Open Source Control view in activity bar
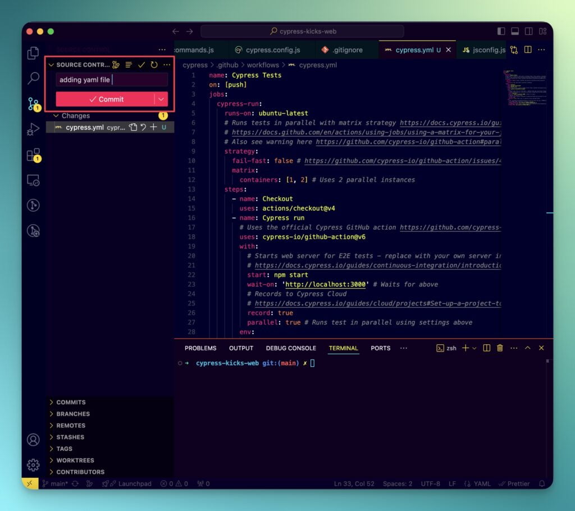This screenshot has width=575, height=511. [33, 104]
